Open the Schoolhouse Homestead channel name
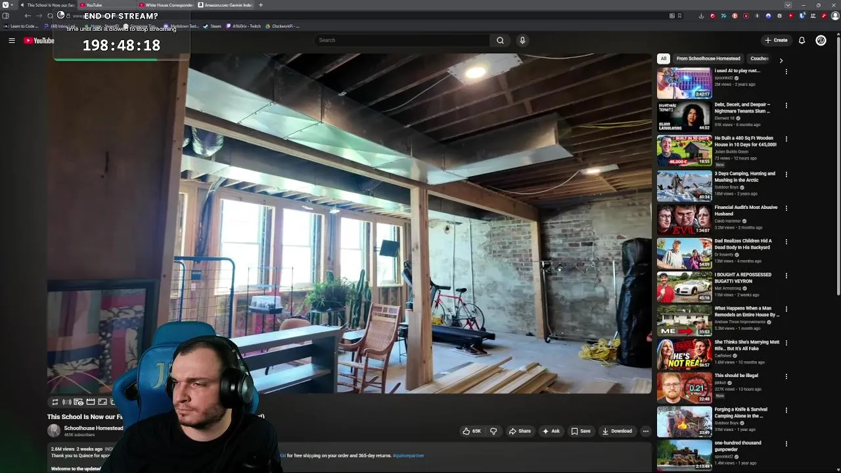 click(x=93, y=428)
